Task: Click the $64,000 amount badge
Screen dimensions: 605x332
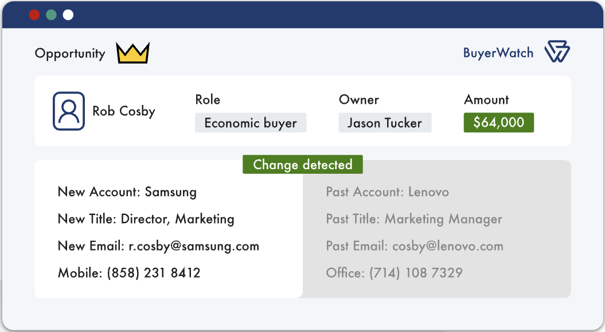Action: [498, 123]
